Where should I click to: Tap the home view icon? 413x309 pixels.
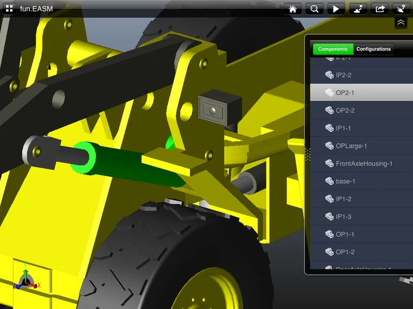pos(292,9)
